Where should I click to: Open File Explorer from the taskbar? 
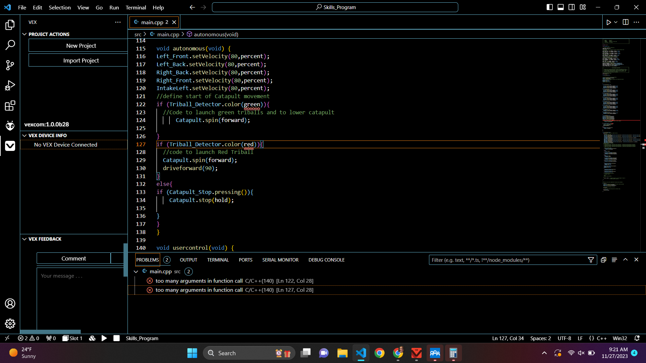pyautogui.click(x=342, y=353)
